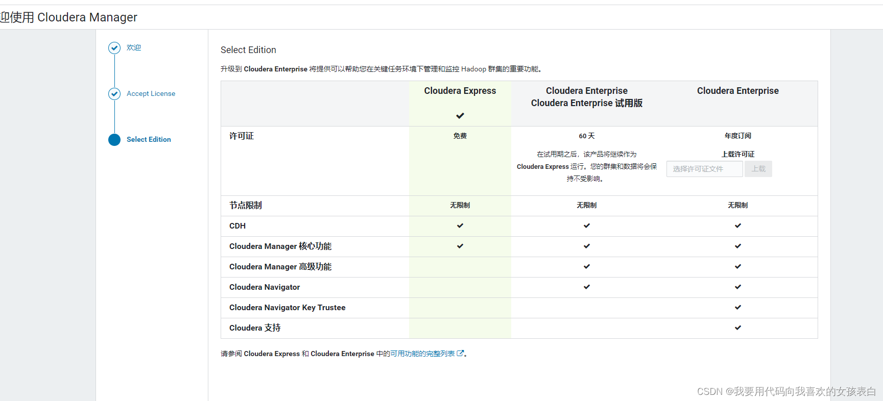
Task: Click 核心功能 checkmark in Cloudera Enterprise column
Action: (738, 246)
